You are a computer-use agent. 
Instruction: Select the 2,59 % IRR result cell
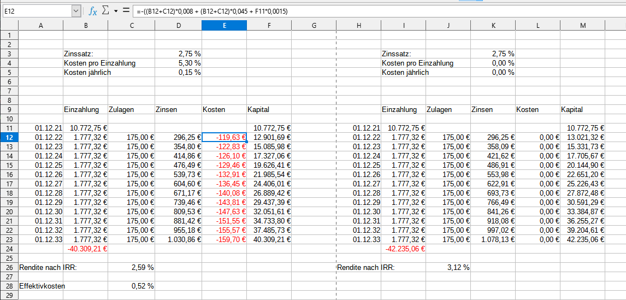click(131, 267)
